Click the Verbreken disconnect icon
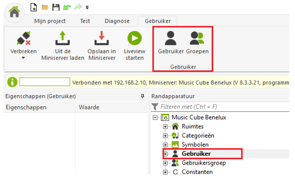Image resolution: width=295 pixels, height=181 pixels. 23,39
